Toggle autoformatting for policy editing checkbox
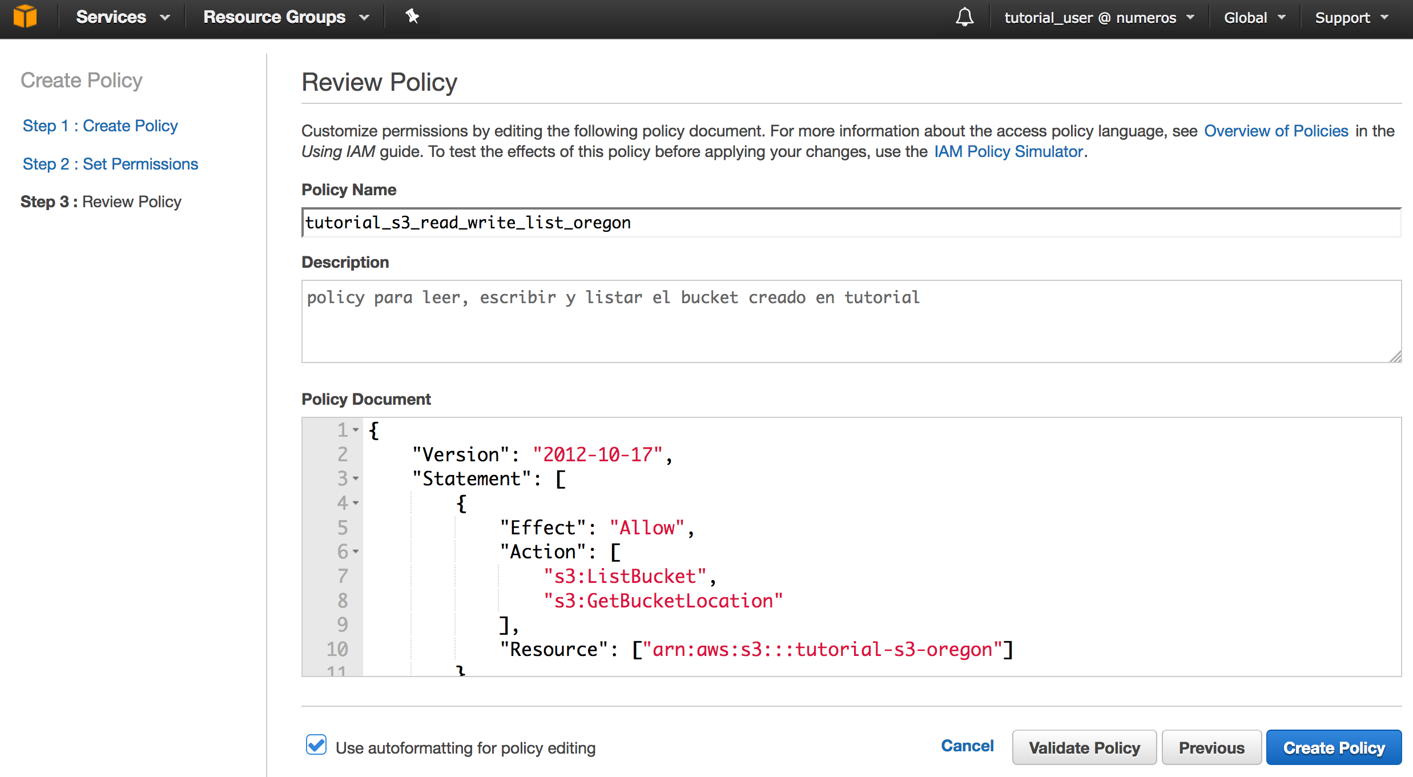 [316, 746]
